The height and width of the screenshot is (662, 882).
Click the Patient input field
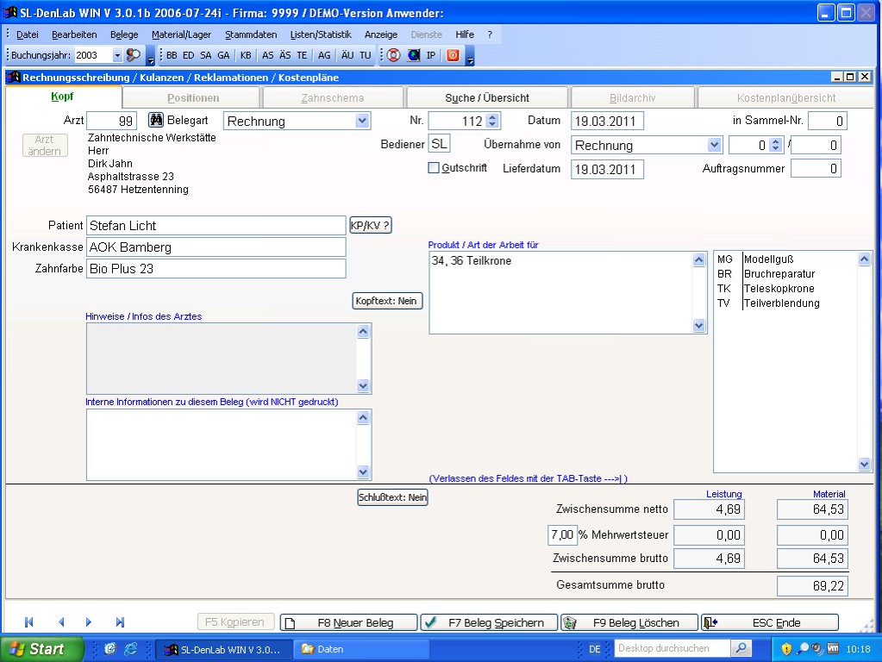tap(216, 226)
